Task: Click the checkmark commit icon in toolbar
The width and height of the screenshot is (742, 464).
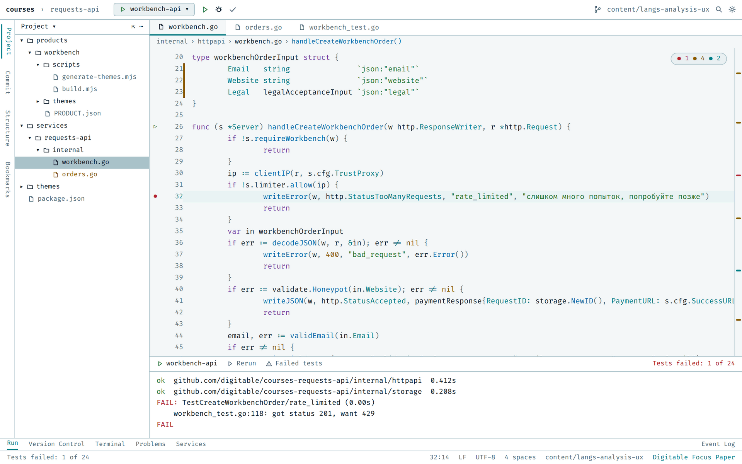Action: pyautogui.click(x=233, y=9)
